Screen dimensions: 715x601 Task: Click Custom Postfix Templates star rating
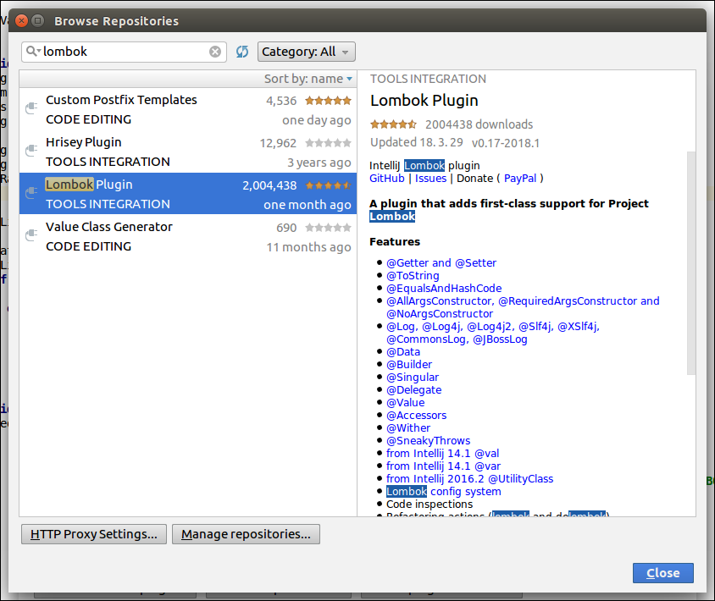click(329, 101)
